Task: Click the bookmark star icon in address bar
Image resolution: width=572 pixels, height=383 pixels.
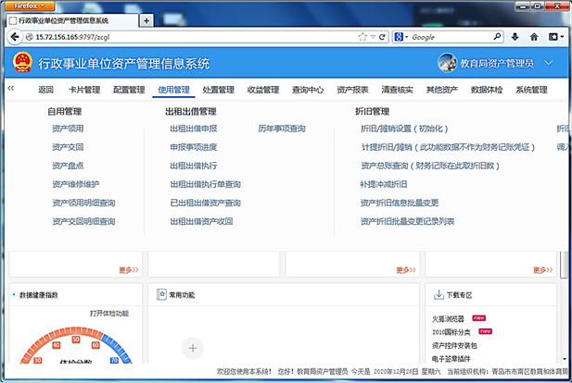Action: coord(362,37)
